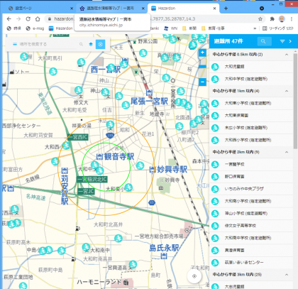Select 大和東小学校 (指定避難所) in the list

tap(251, 103)
